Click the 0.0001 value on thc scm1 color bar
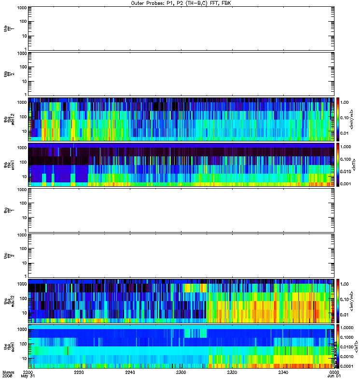Image resolution: width=362 pixels, height=386 pixels. tap(347, 366)
